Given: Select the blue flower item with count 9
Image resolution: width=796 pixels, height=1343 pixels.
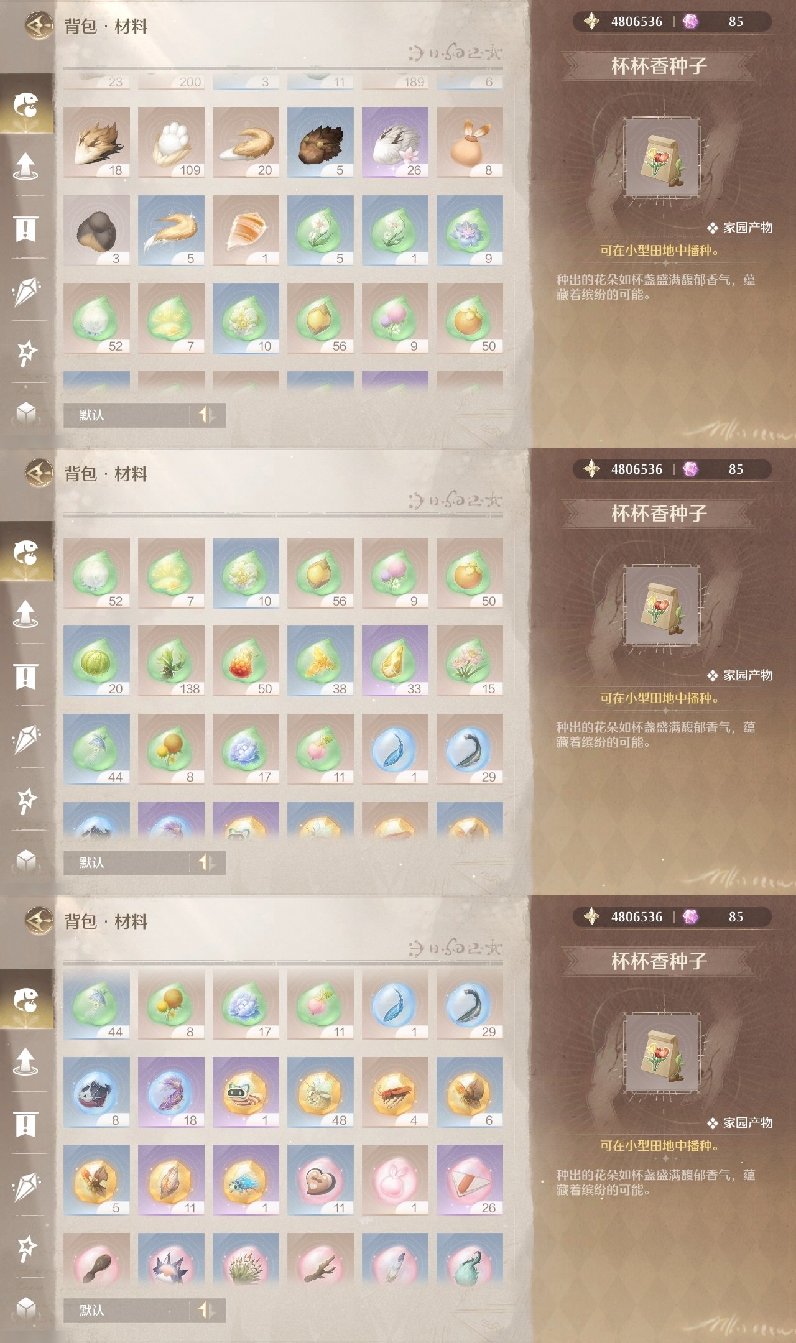Looking at the screenshot, I should (x=470, y=231).
